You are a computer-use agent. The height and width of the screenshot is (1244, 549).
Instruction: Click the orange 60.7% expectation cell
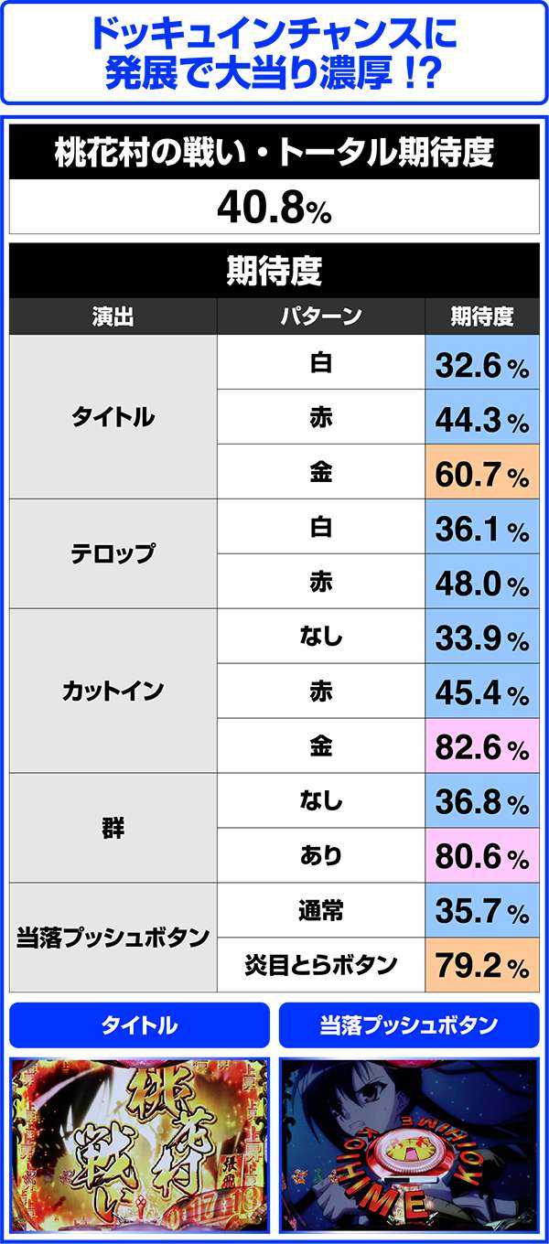tap(482, 473)
